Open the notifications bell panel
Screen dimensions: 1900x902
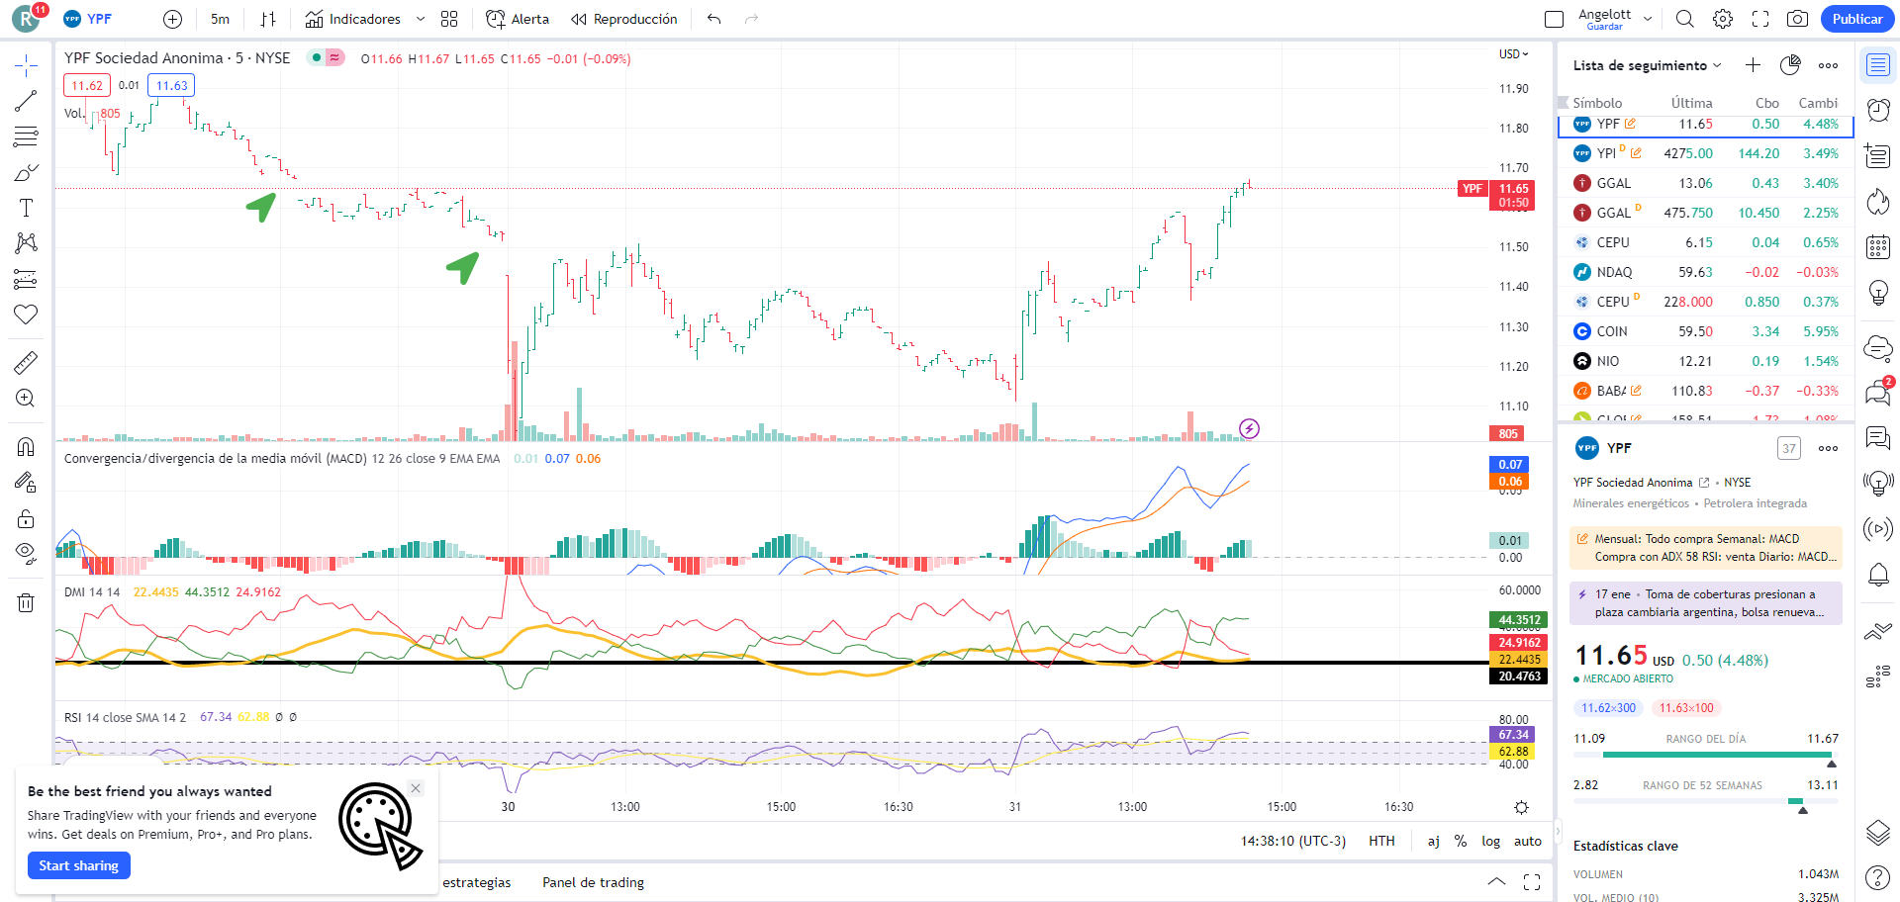tap(1878, 574)
